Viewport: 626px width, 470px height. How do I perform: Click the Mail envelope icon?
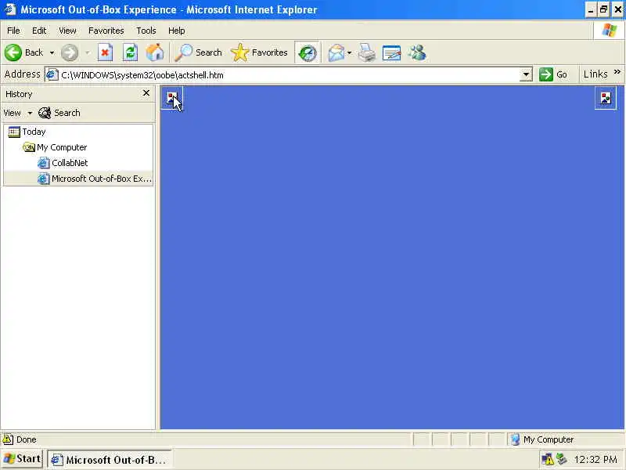point(336,52)
